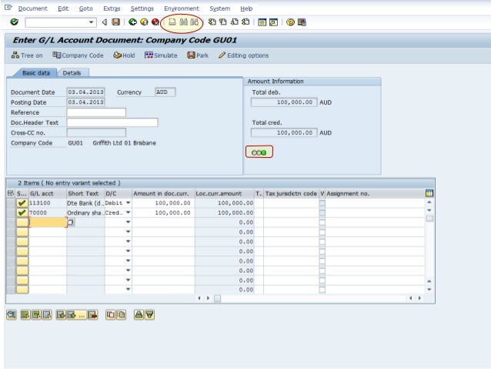
Task: Open table configuration icon at grid corner
Action: click(429, 193)
